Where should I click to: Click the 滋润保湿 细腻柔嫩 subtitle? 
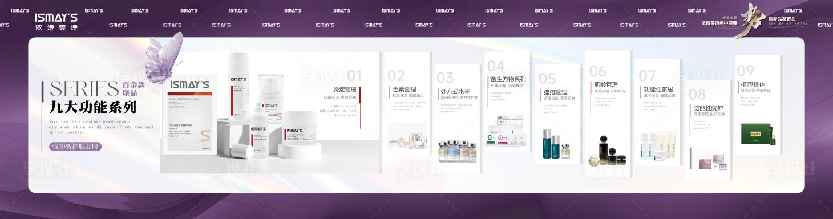660,96
